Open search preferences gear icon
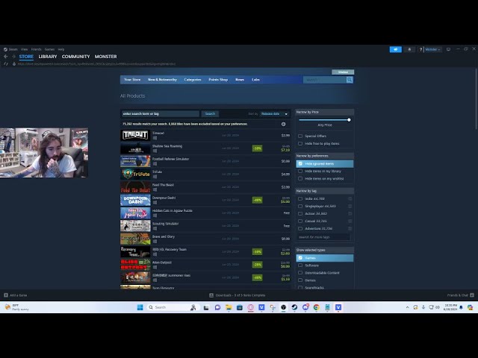Image resolution: width=478 pixels, height=358 pixels. pyautogui.click(x=283, y=124)
